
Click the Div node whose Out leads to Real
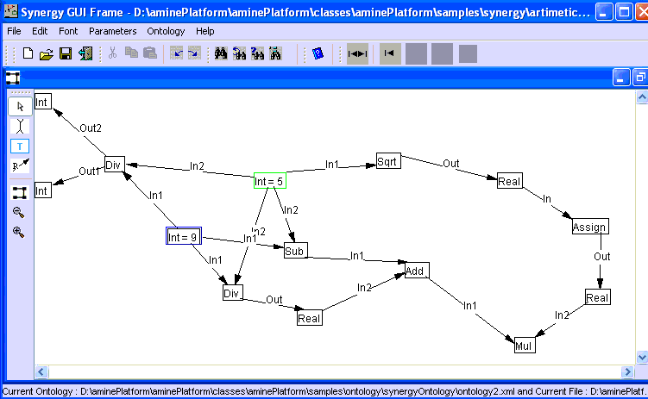(233, 292)
